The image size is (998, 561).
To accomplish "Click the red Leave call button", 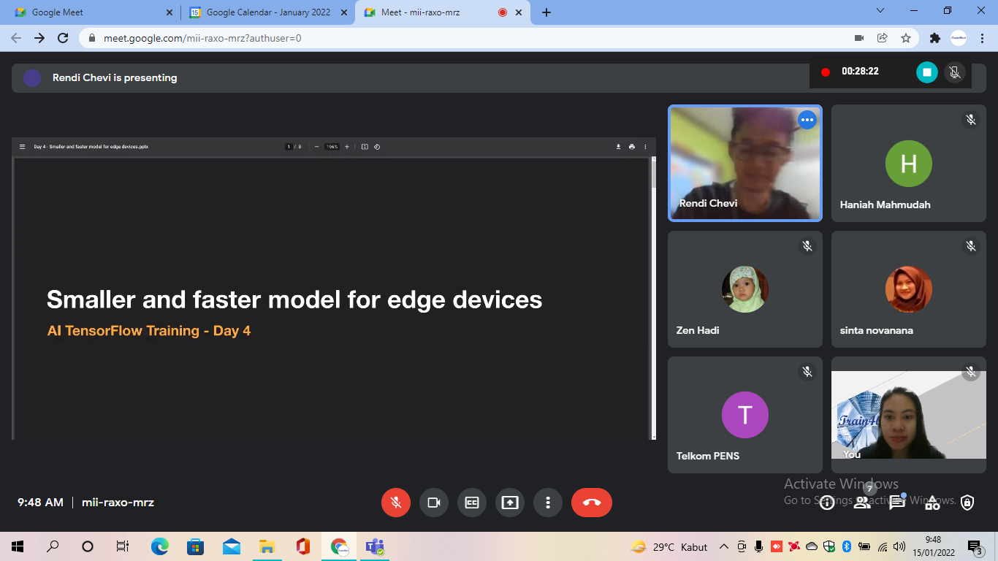I will tap(592, 503).
